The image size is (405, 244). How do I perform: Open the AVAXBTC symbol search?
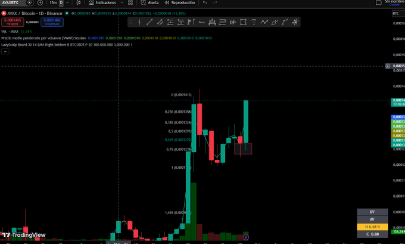point(10,2)
